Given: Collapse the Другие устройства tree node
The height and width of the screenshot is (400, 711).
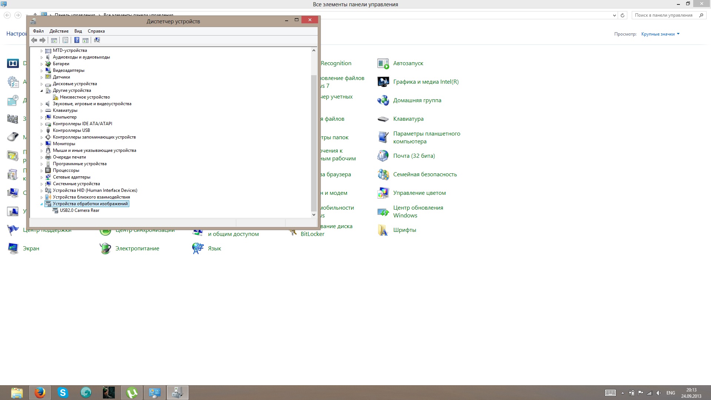Looking at the screenshot, I should pos(42,91).
